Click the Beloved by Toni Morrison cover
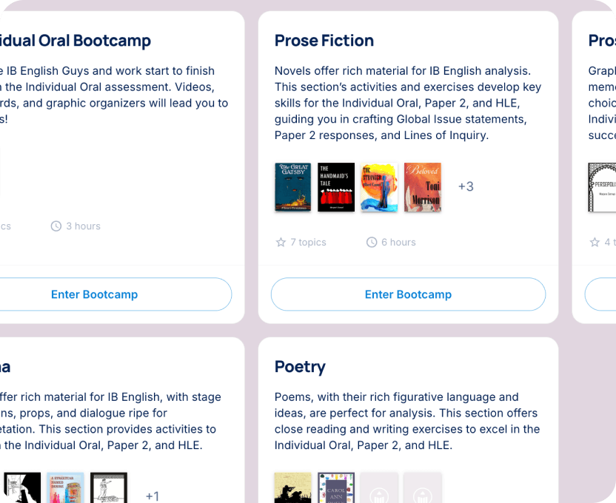Image resolution: width=616 pixels, height=503 pixels. (423, 187)
